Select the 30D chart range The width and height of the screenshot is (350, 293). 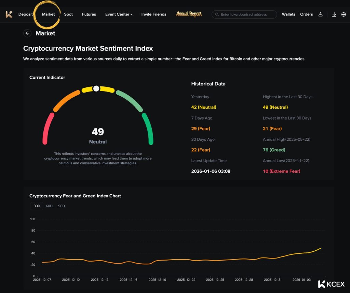point(37,206)
